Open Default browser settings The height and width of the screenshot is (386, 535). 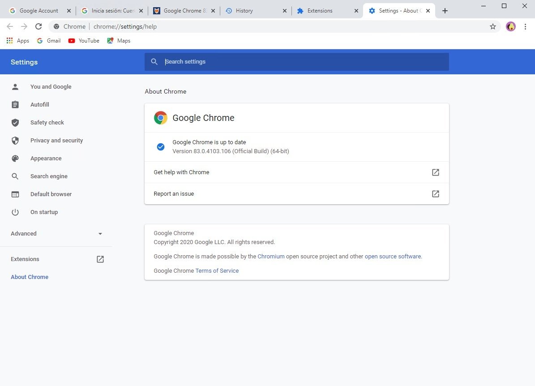point(51,194)
